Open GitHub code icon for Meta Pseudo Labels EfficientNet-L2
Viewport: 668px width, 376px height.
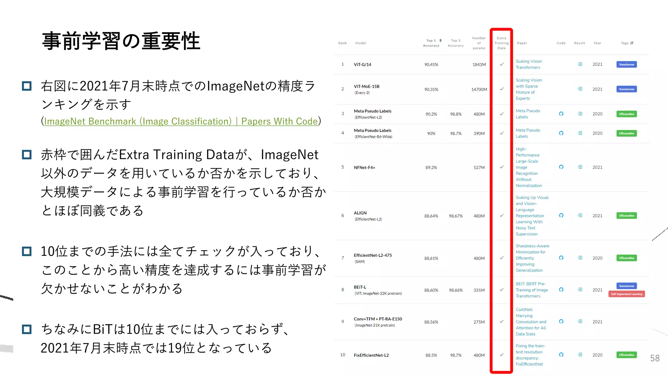pyautogui.click(x=561, y=114)
